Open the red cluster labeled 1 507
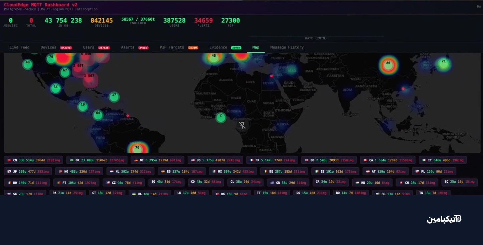This screenshot has width=483, height=245. pos(90,80)
